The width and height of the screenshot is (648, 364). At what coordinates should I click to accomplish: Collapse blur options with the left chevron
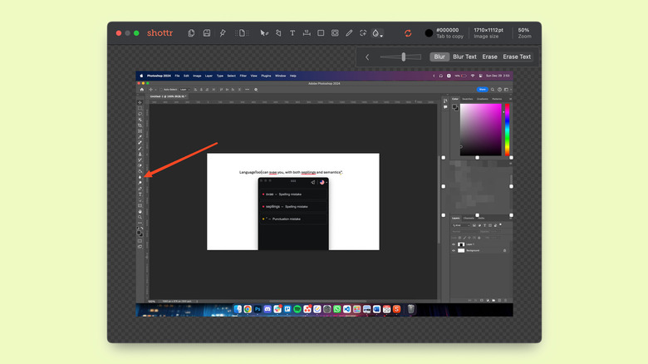pos(367,57)
